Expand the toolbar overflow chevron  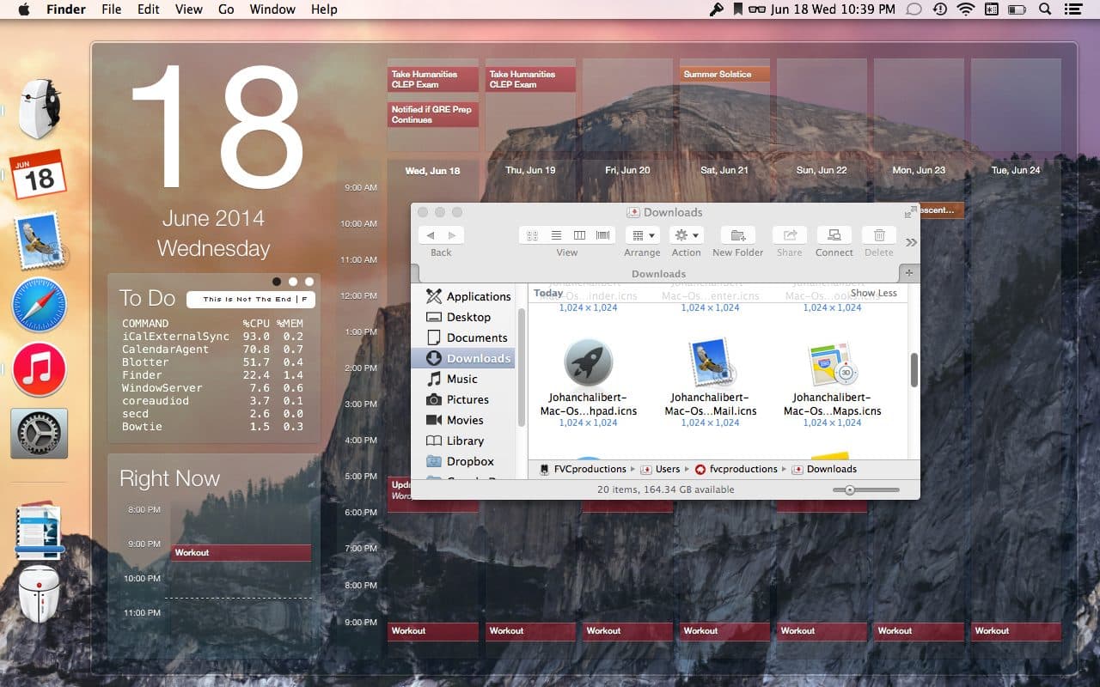click(x=911, y=242)
